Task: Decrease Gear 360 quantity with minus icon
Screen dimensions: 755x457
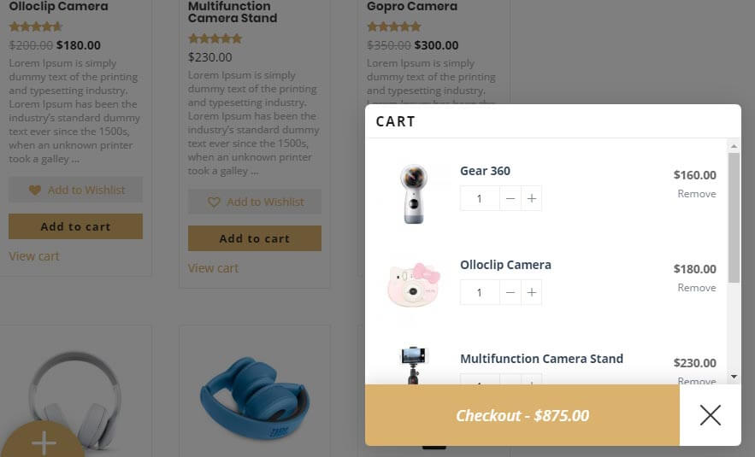Action: (x=510, y=198)
